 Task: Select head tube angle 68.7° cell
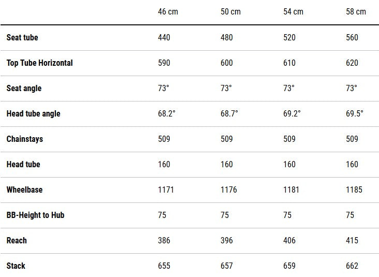point(229,113)
